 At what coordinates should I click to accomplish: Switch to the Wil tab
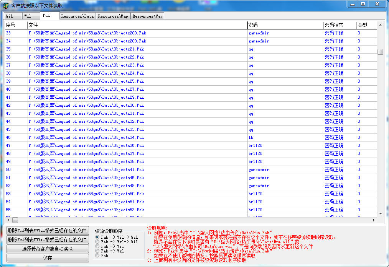tap(10, 16)
